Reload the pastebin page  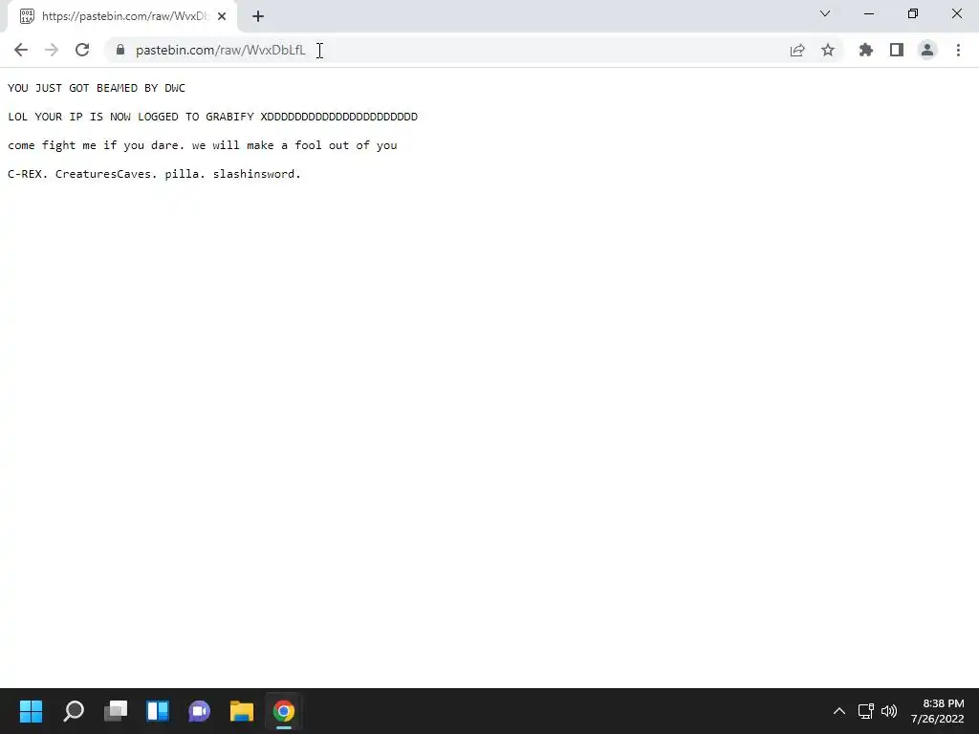82,50
